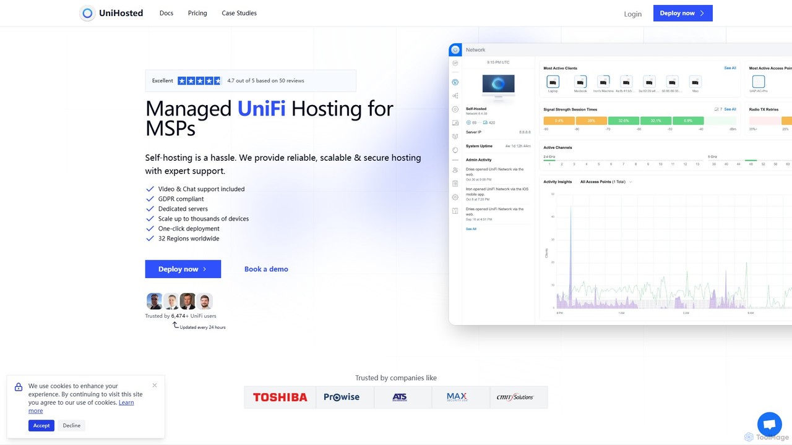Click the computer monitor image in dashboard
This screenshot has width=792, height=445.
pyautogui.click(x=498, y=87)
